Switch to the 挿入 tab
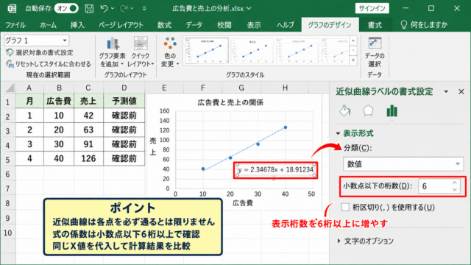Viewport: 471px width, 265px height. [77, 25]
